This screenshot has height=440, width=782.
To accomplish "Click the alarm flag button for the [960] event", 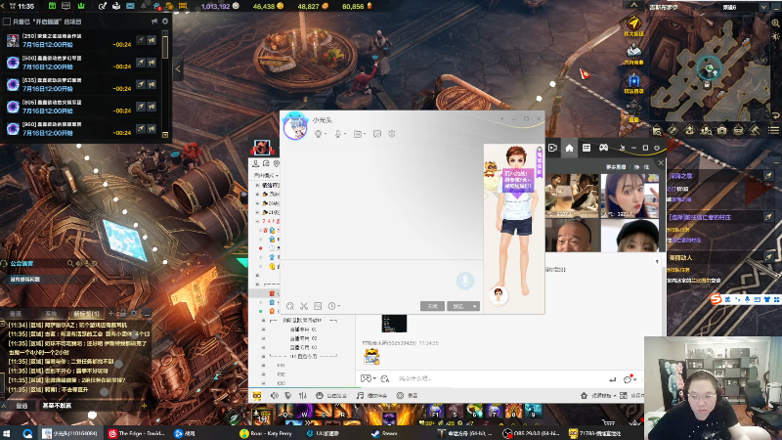I will click(x=152, y=129).
